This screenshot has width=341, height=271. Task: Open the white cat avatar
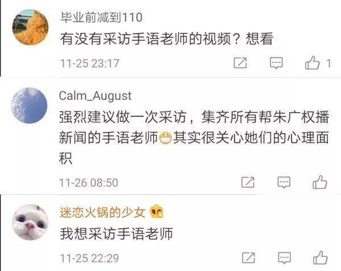[30, 222]
